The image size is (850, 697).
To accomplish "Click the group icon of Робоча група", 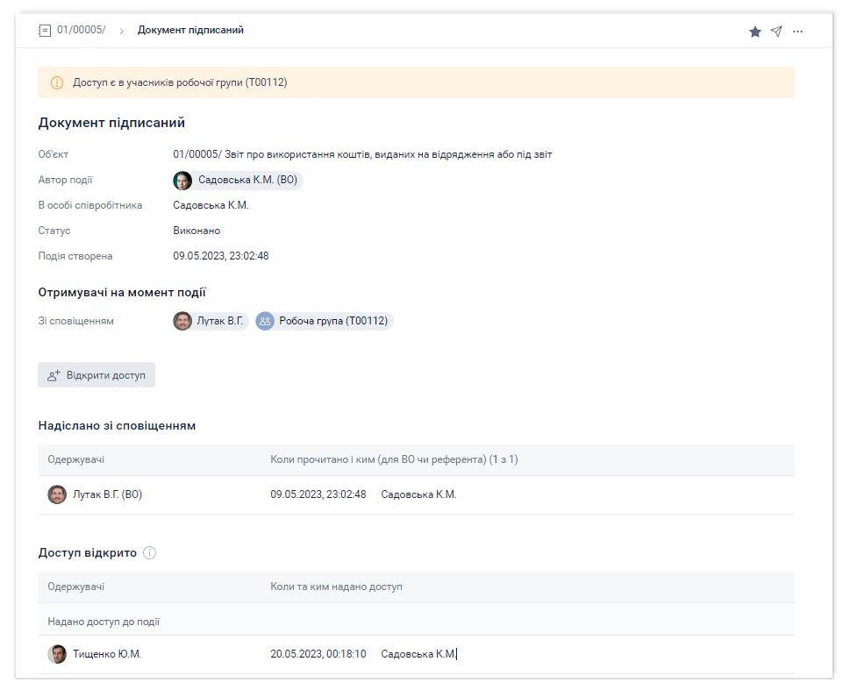I will click(265, 321).
